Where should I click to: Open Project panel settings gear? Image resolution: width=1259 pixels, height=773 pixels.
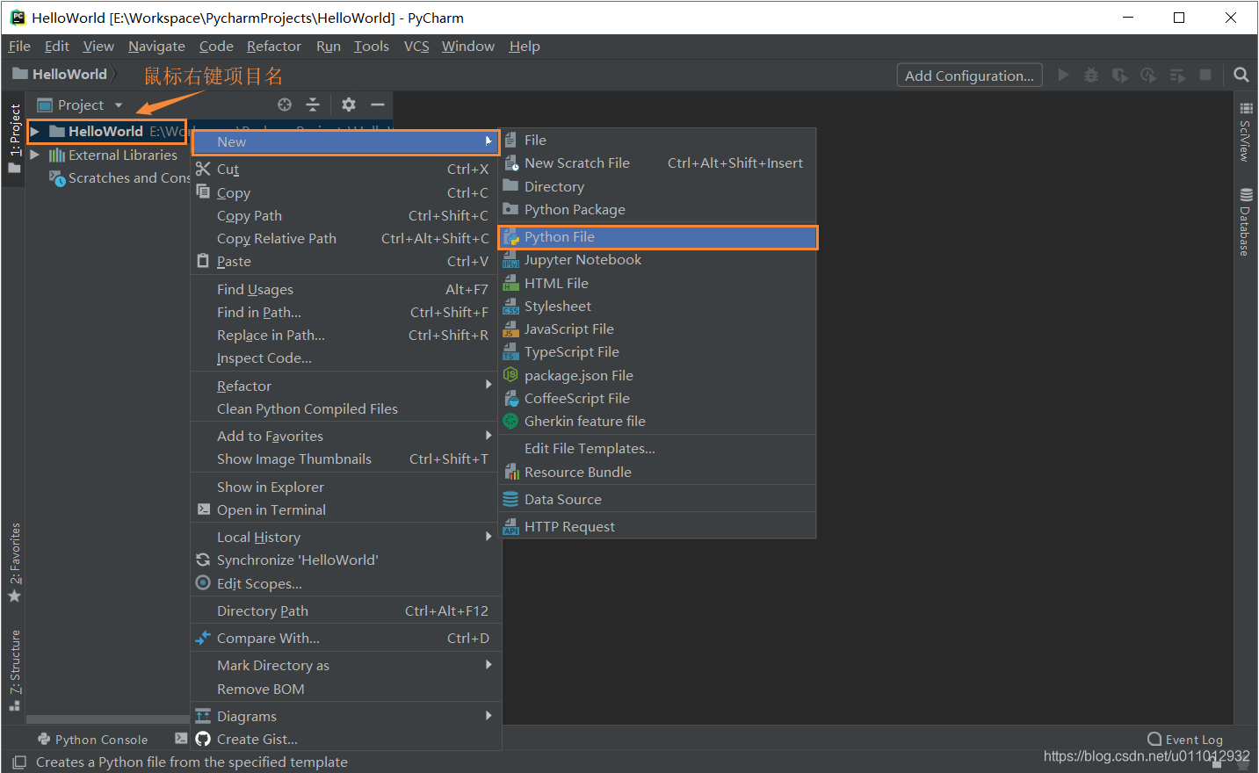pos(349,105)
